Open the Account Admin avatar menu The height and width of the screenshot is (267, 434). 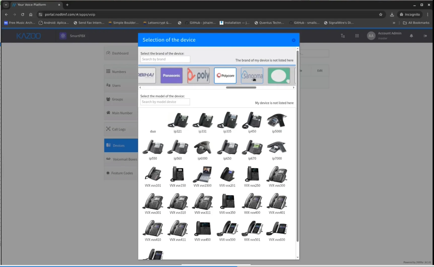[371, 36]
